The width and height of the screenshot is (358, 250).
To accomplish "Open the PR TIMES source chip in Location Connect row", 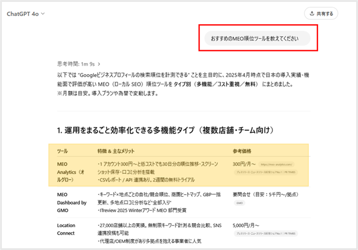I will click(266, 234).
